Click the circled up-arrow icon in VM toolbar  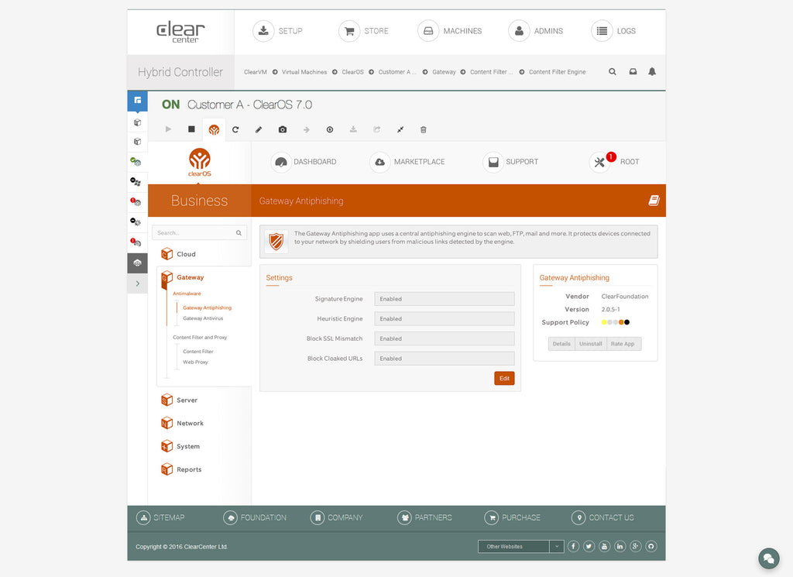coord(330,129)
